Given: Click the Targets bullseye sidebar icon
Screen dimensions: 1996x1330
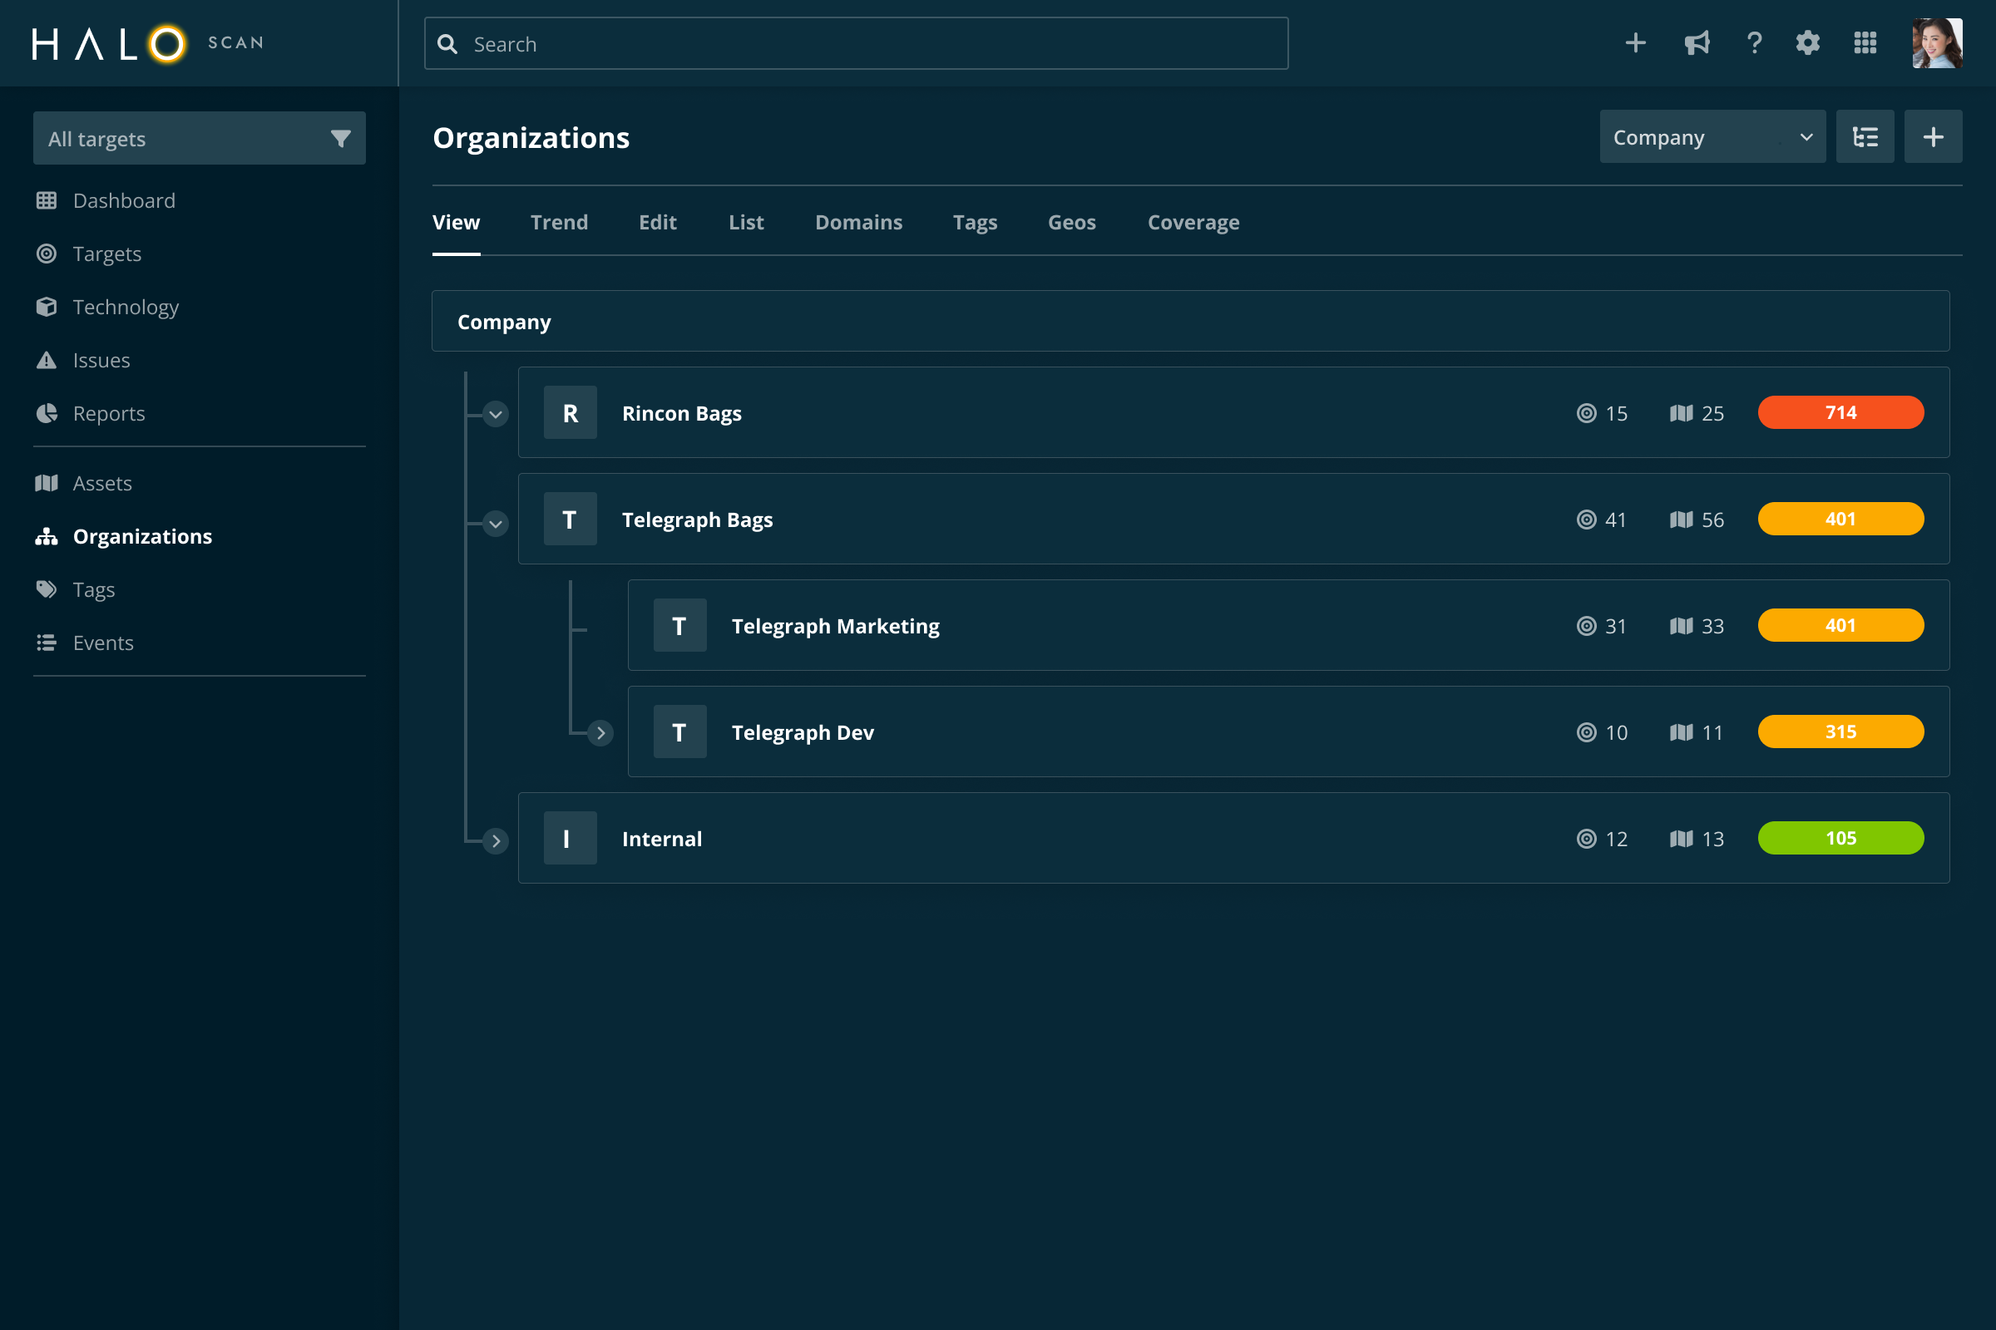Looking at the screenshot, I should pos(47,254).
